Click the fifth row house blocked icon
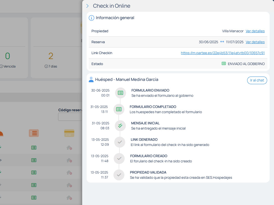 pyautogui.click(x=69, y=198)
